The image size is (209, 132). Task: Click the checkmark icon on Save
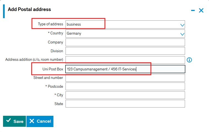tap(9, 121)
